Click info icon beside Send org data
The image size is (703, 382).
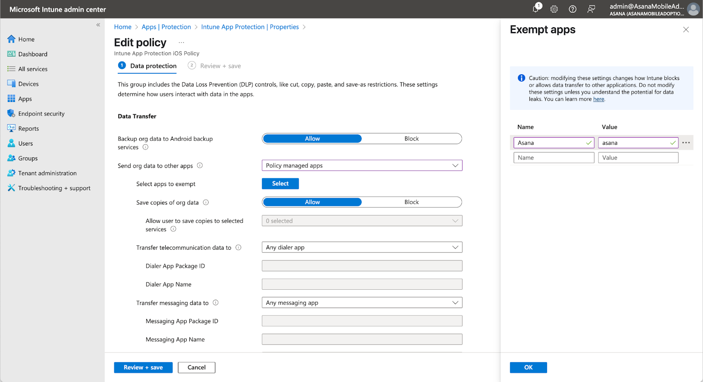coord(200,166)
